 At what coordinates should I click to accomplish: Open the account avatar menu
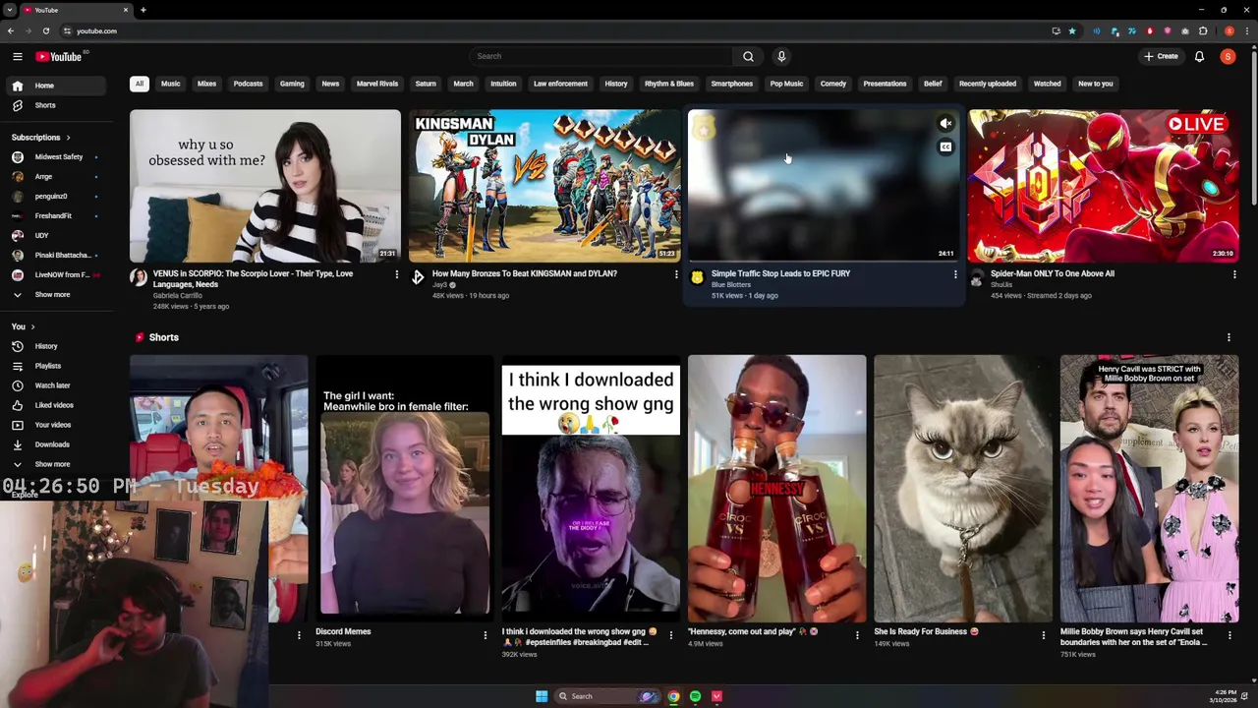pyautogui.click(x=1228, y=56)
